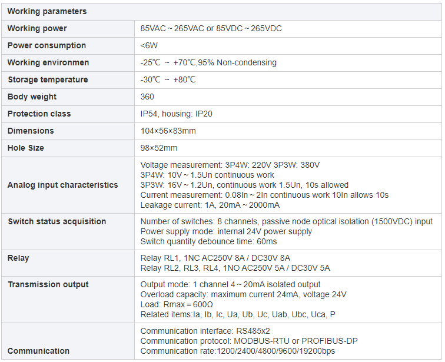Select the Hole Size value 98×52mm
The image size is (445, 362).
[159, 148]
